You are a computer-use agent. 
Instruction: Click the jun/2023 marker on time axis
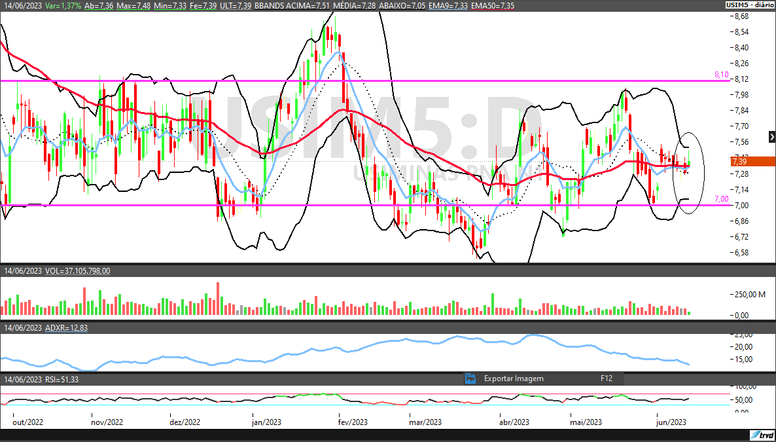(671, 422)
